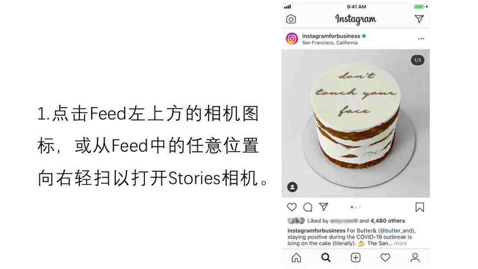The width and height of the screenshot is (478, 269).
Task: Tap the carousel page indicator dots
Action: tap(355, 207)
